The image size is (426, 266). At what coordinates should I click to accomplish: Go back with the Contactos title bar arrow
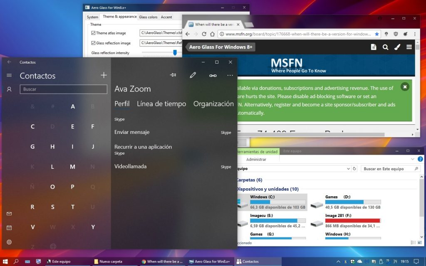9,62
